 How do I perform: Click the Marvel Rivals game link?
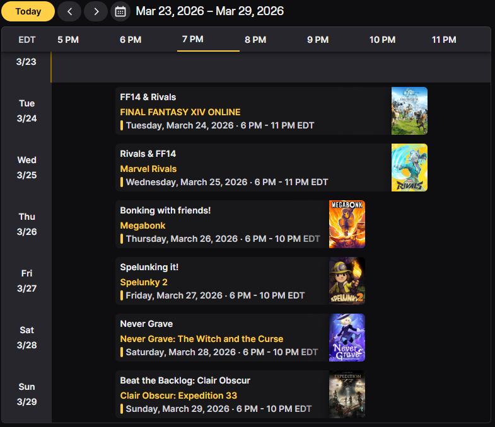tap(148, 169)
